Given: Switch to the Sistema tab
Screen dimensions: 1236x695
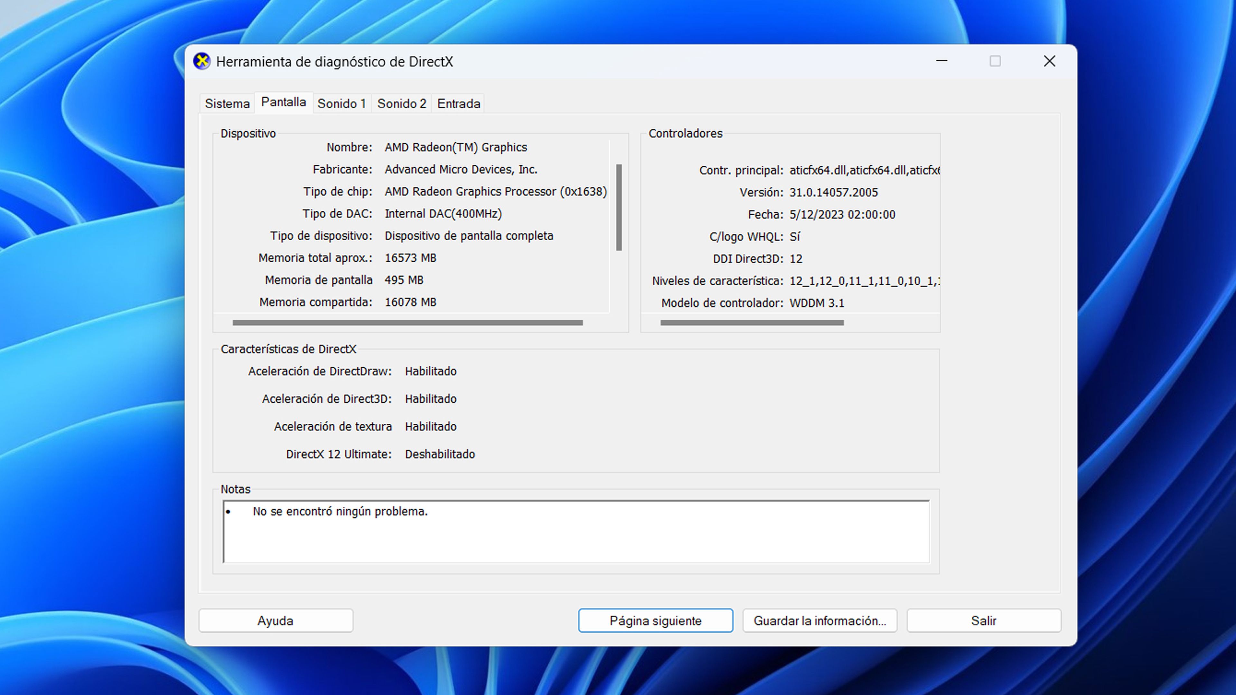Looking at the screenshot, I should 227,104.
